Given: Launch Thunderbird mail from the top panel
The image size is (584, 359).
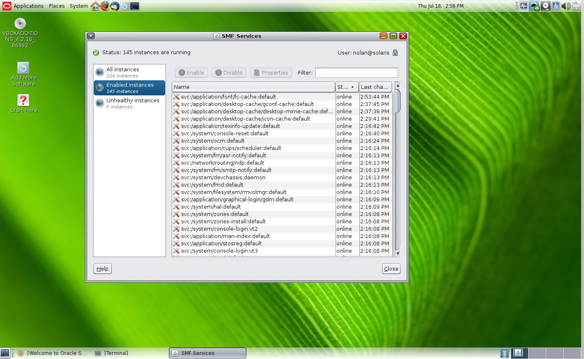Looking at the screenshot, I should click(x=115, y=6).
